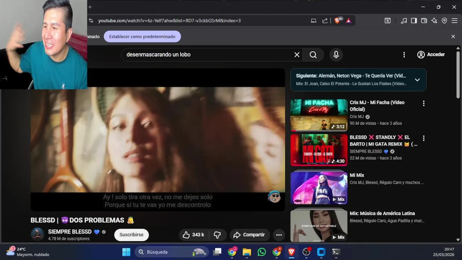The image size is (462, 260).
Task: Open Brave Leo AI sparkle icon
Action: tap(434, 21)
